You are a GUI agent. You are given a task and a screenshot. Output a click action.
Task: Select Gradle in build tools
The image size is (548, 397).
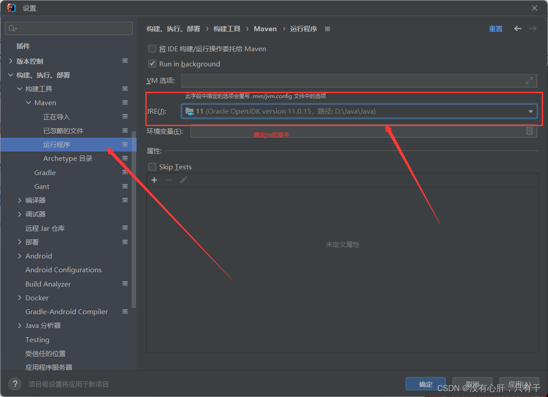[x=45, y=172]
